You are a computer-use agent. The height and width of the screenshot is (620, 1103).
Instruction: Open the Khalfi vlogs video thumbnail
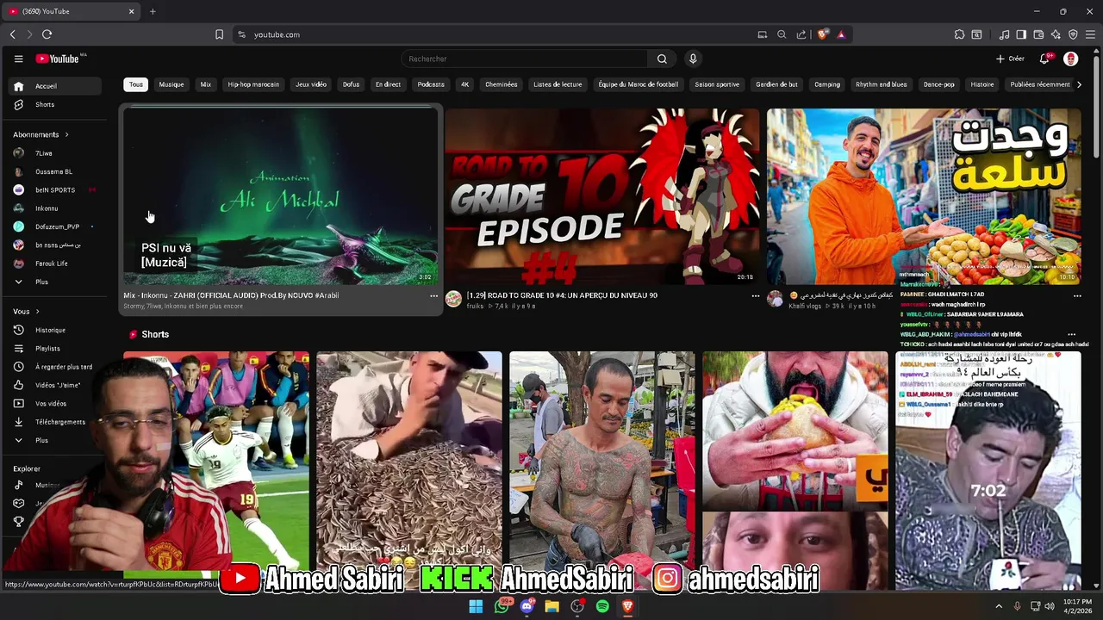[x=924, y=195]
